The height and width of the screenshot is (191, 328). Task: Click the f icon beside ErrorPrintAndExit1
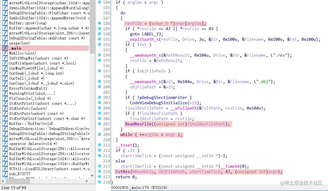pos(5,88)
